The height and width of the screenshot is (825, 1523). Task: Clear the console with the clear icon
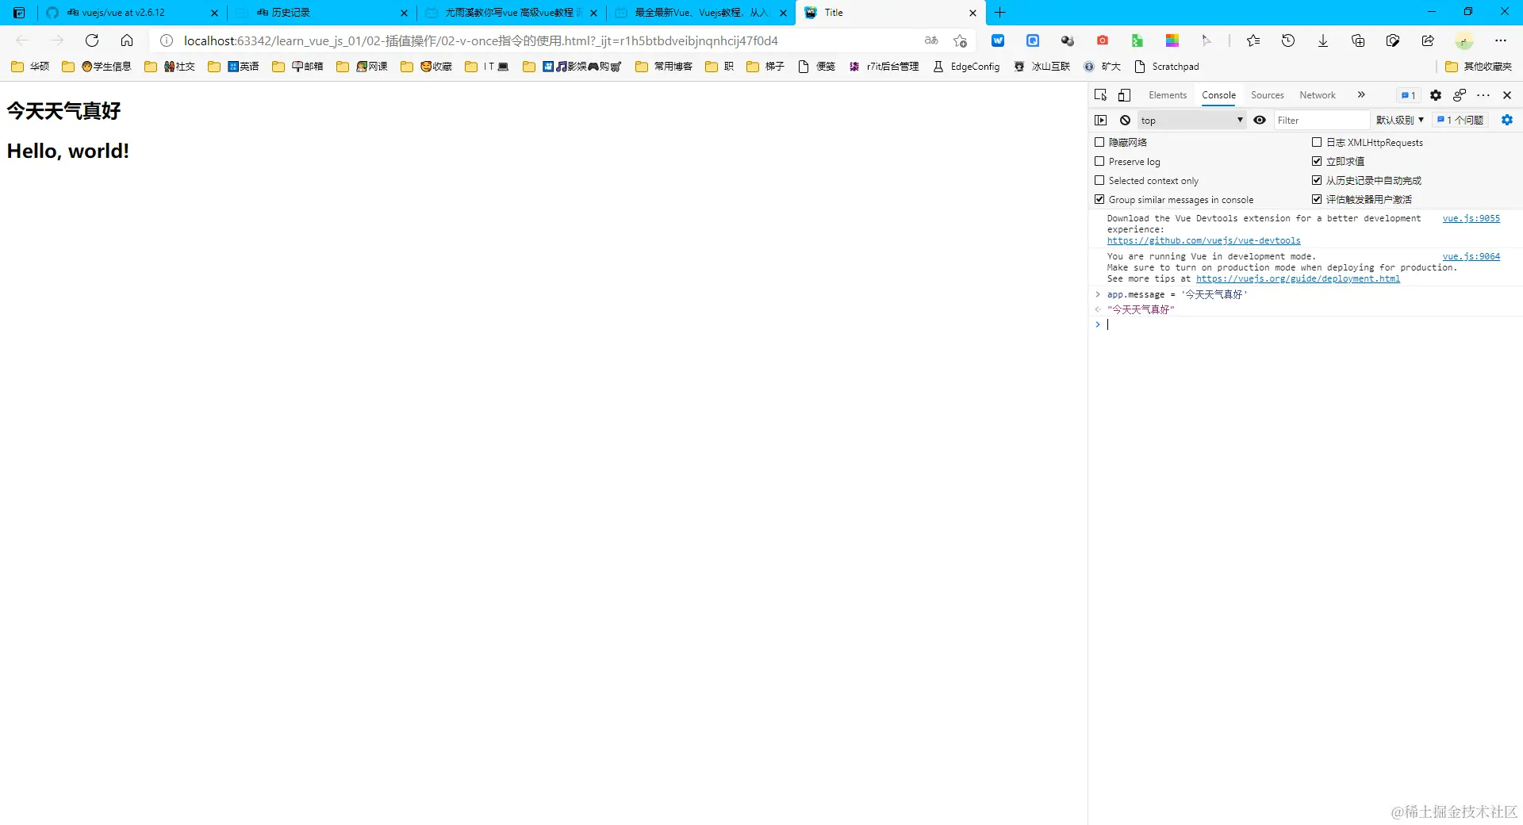(1125, 121)
